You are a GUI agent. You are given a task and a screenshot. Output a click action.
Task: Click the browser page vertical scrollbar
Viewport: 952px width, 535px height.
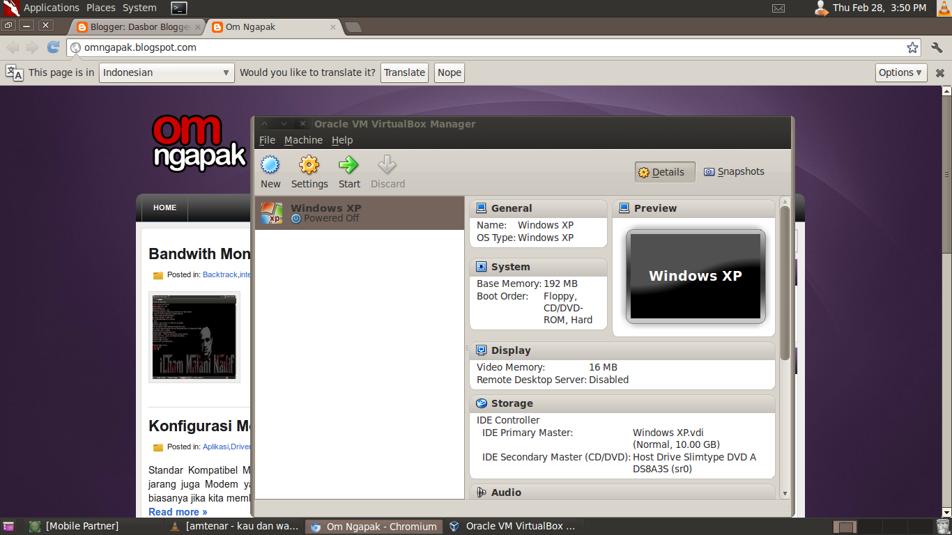(x=946, y=174)
